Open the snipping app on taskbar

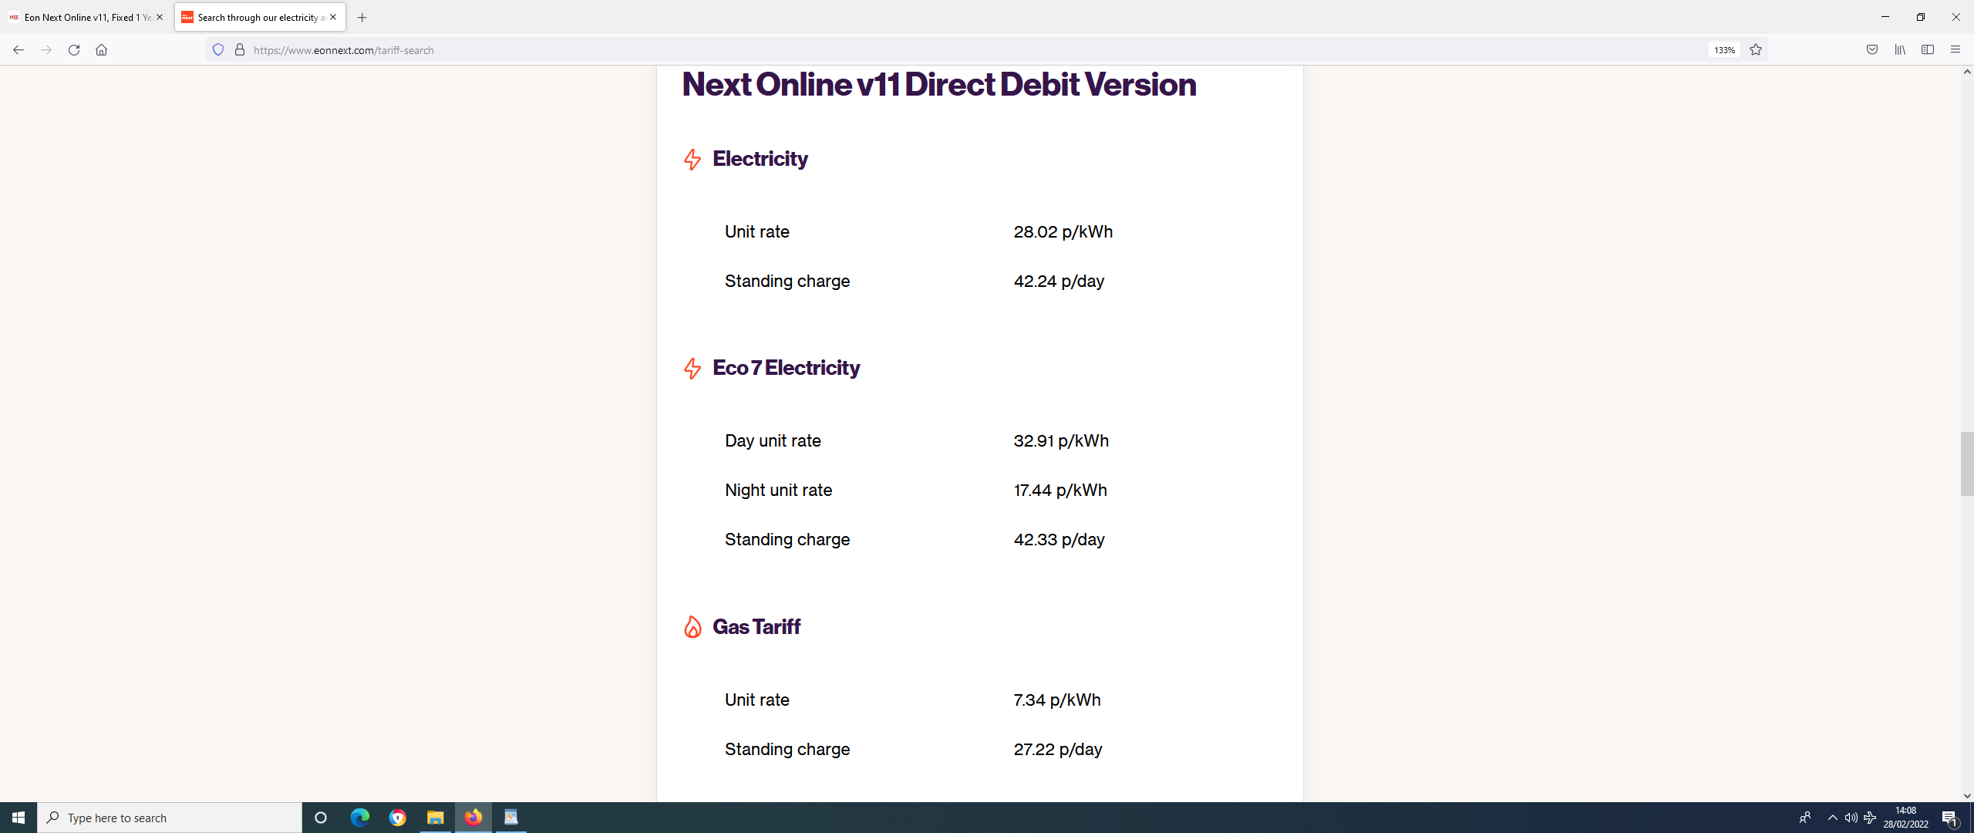click(511, 818)
